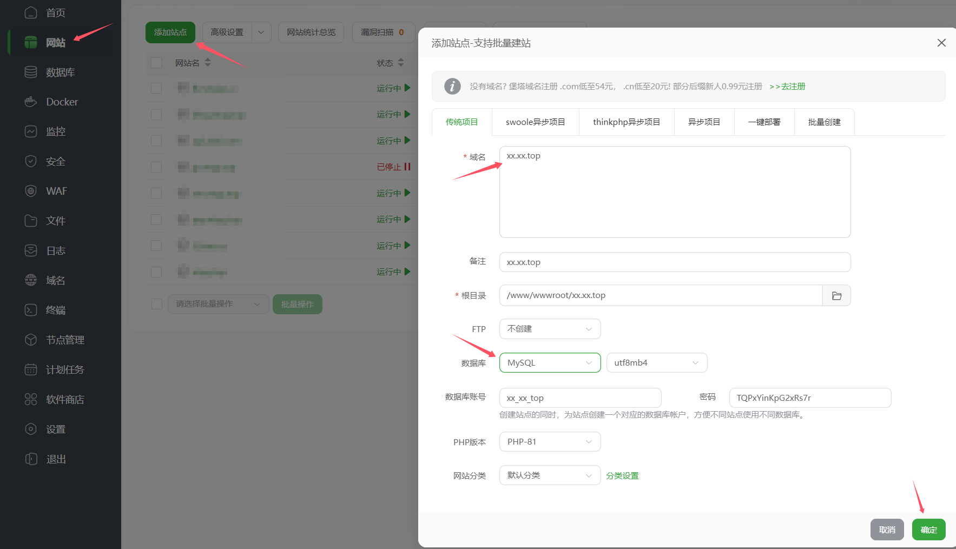The image size is (956, 549).
Task: Open the 终端 (Terminal) section
Action: point(55,310)
